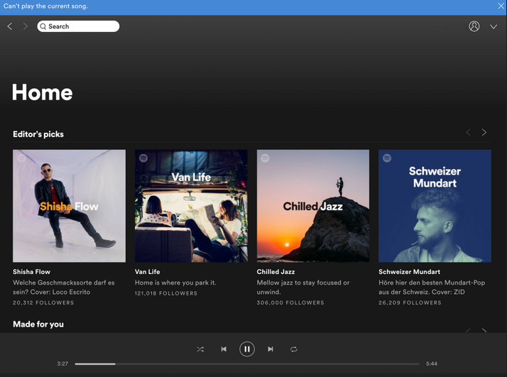The image size is (507, 377).
Task: Seek in the song progress bar
Action: (247, 364)
